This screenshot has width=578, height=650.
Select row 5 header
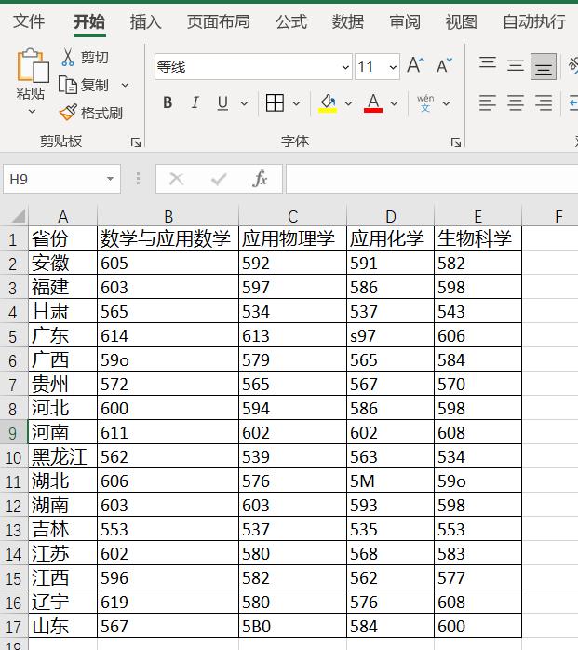pos(13,336)
